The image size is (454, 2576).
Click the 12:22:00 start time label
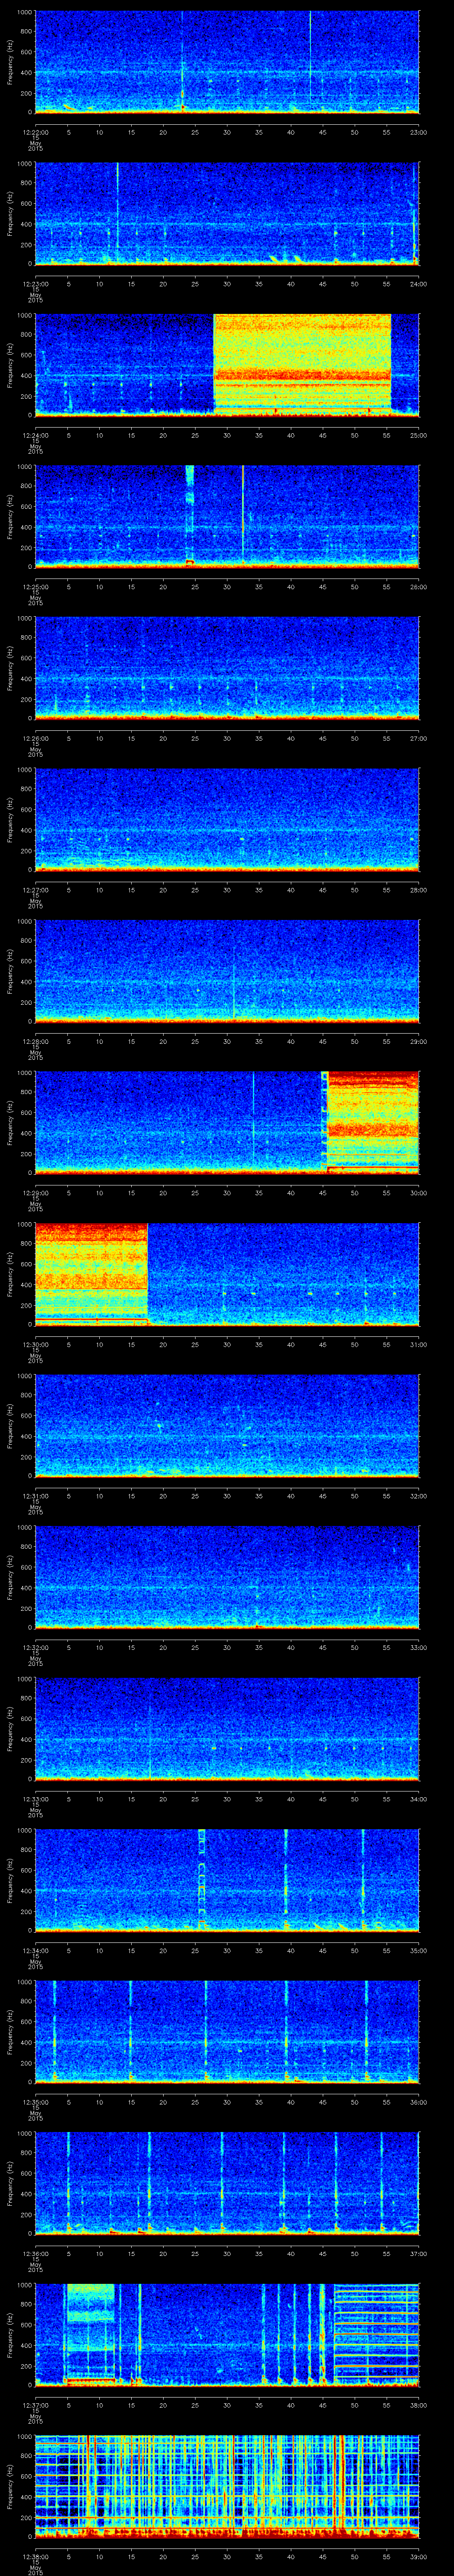point(36,132)
